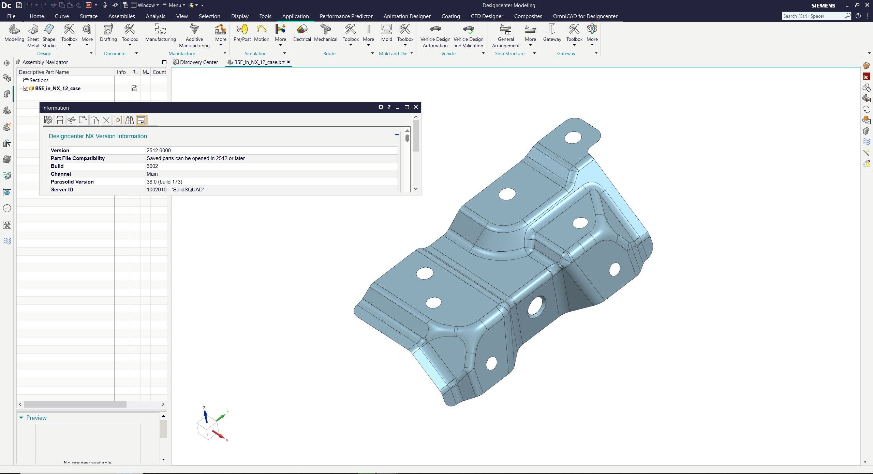Launch Additive Manufacturing
The image size is (873, 474).
[194, 36]
